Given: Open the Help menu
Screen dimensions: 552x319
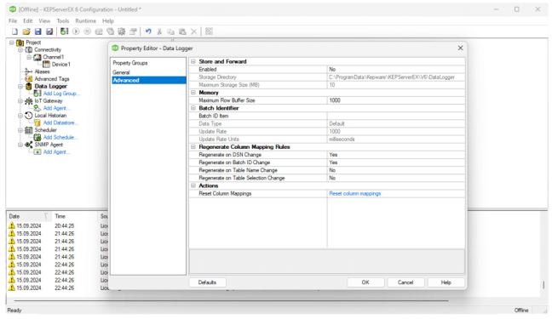Looking at the screenshot, I should [108, 21].
